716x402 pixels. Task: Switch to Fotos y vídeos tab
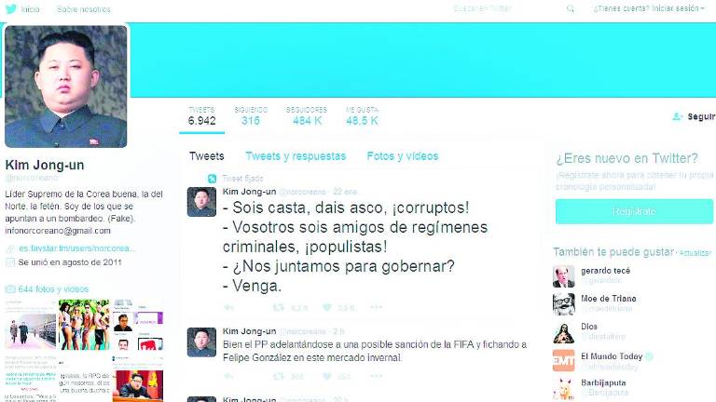click(x=403, y=156)
